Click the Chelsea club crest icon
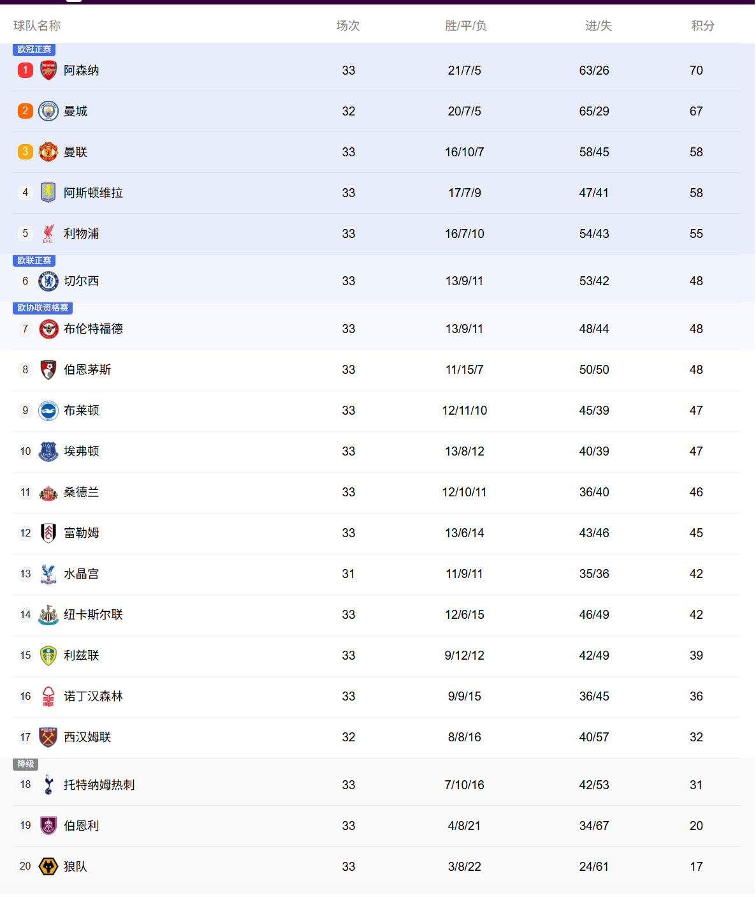 [48, 281]
